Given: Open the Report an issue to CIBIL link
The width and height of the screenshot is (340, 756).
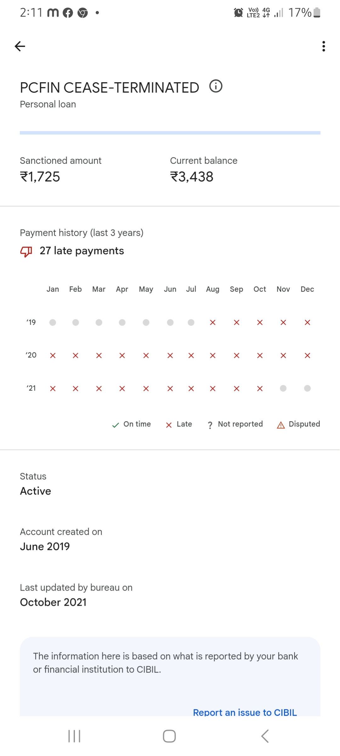Looking at the screenshot, I should [x=245, y=712].
